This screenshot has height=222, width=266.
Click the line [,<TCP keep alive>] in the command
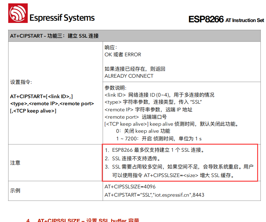(x=33, y=111)
